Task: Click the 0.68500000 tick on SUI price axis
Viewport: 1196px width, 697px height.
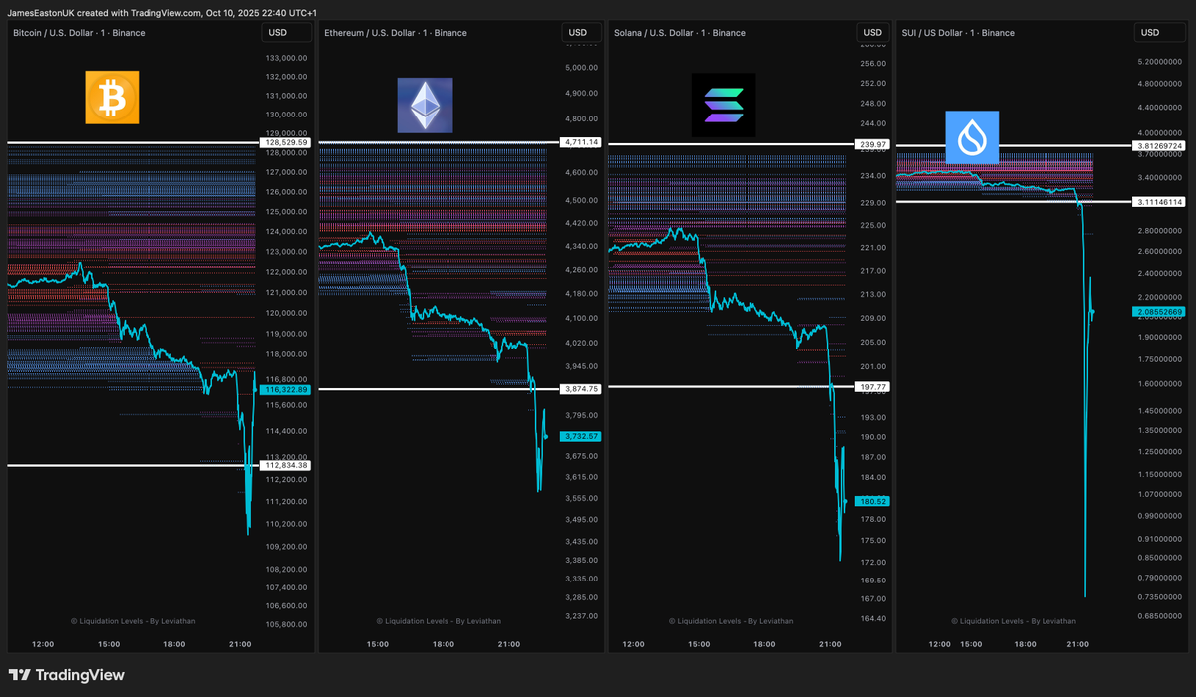Action: coord(1159,617)
